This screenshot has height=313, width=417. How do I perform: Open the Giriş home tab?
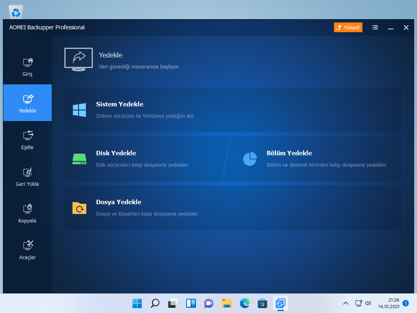pyautogui.click(x=27, y=66)
